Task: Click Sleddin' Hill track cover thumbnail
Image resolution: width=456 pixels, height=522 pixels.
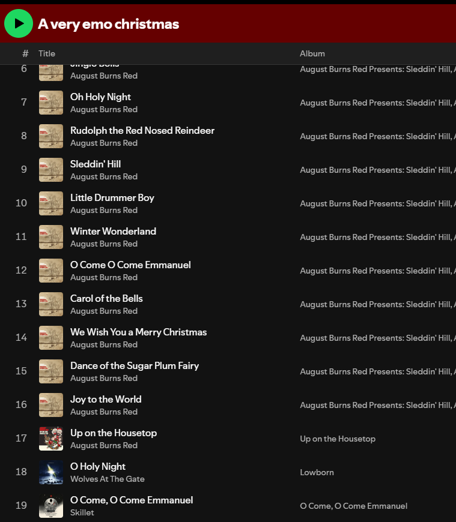Action: coord(51,170)
